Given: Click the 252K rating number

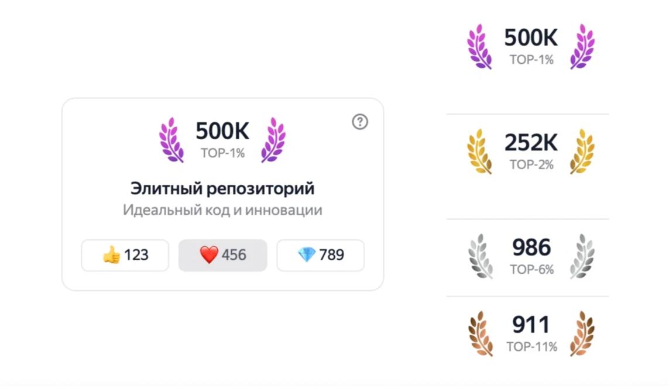Looking at the screenshot, I should click(x=531, y=143).
